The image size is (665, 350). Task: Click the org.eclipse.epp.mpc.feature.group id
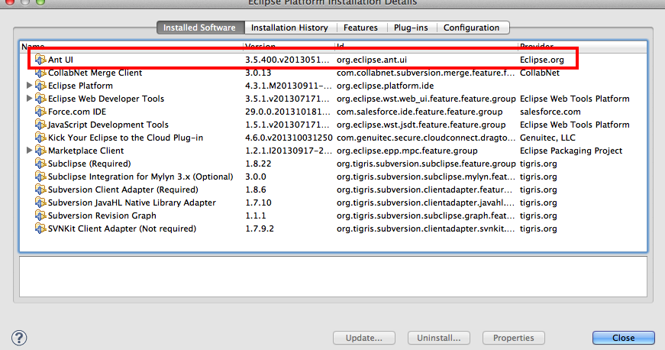point(407,151)
